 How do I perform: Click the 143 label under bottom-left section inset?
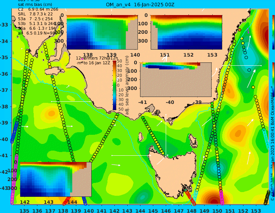(x=48, y=202)
